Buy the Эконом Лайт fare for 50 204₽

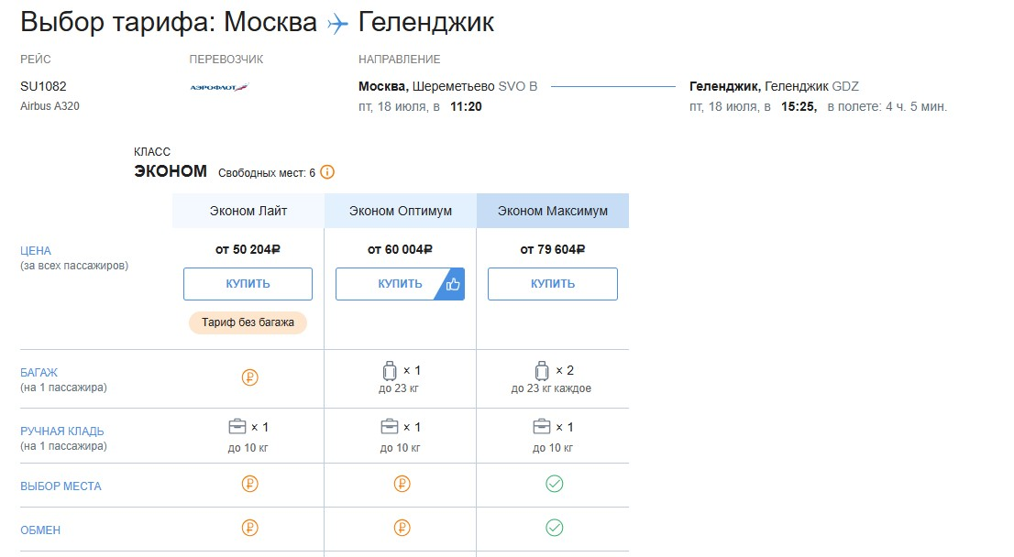tap(248, 284)
